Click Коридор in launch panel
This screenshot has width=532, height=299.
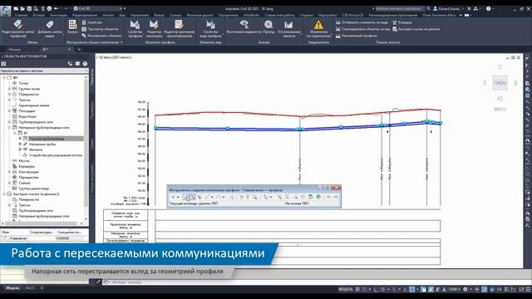pyautogui.click(x=402, y=22)
